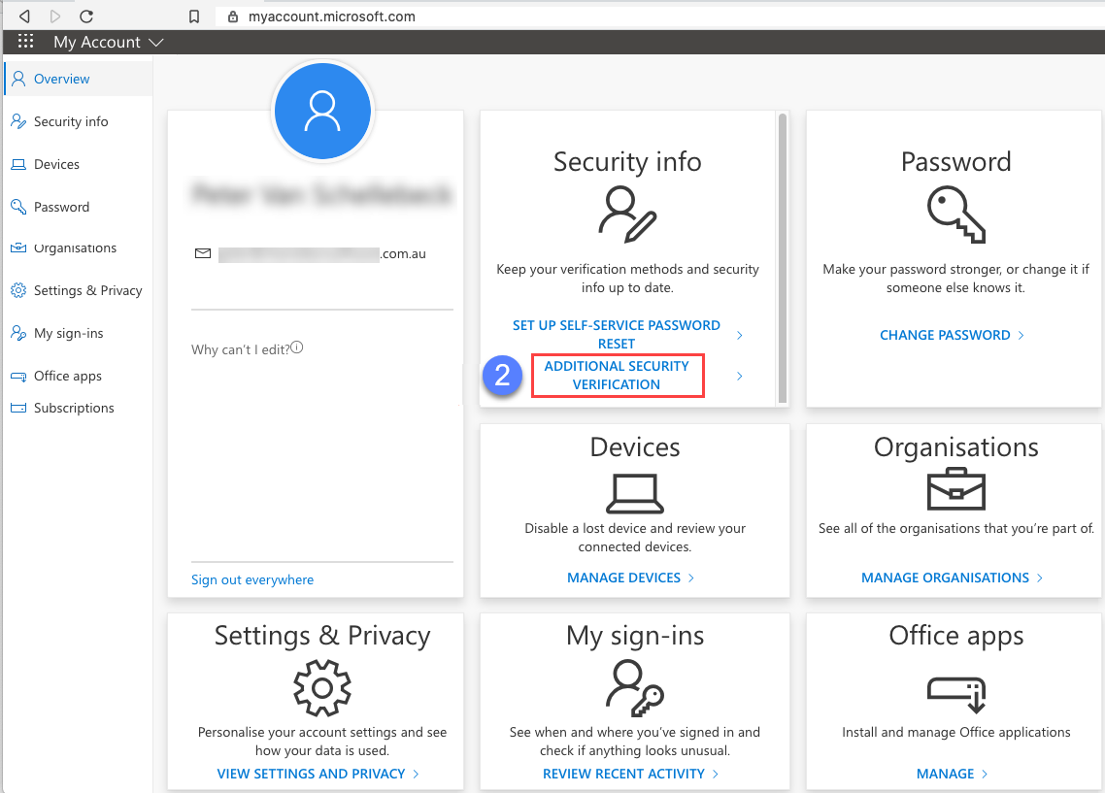Expand the My Account dropdown chevron
This screenshot has height=793, width=1105.
[x=156, y=42]
